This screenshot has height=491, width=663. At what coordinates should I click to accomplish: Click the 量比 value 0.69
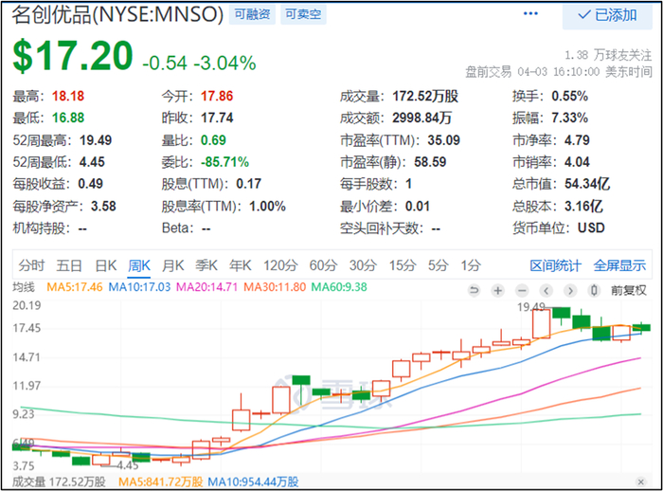213,140
